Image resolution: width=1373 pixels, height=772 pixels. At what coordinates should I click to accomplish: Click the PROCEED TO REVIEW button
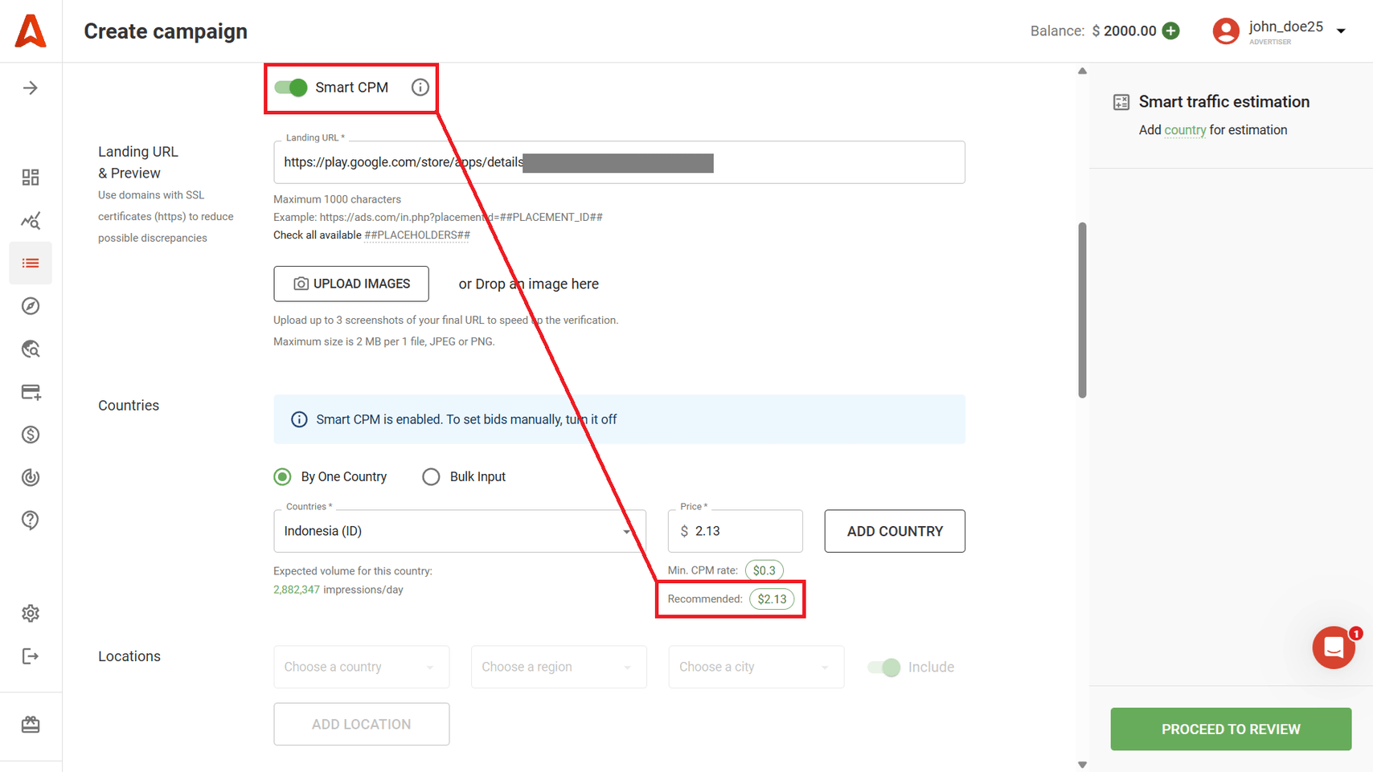(x=1230, y=729)
